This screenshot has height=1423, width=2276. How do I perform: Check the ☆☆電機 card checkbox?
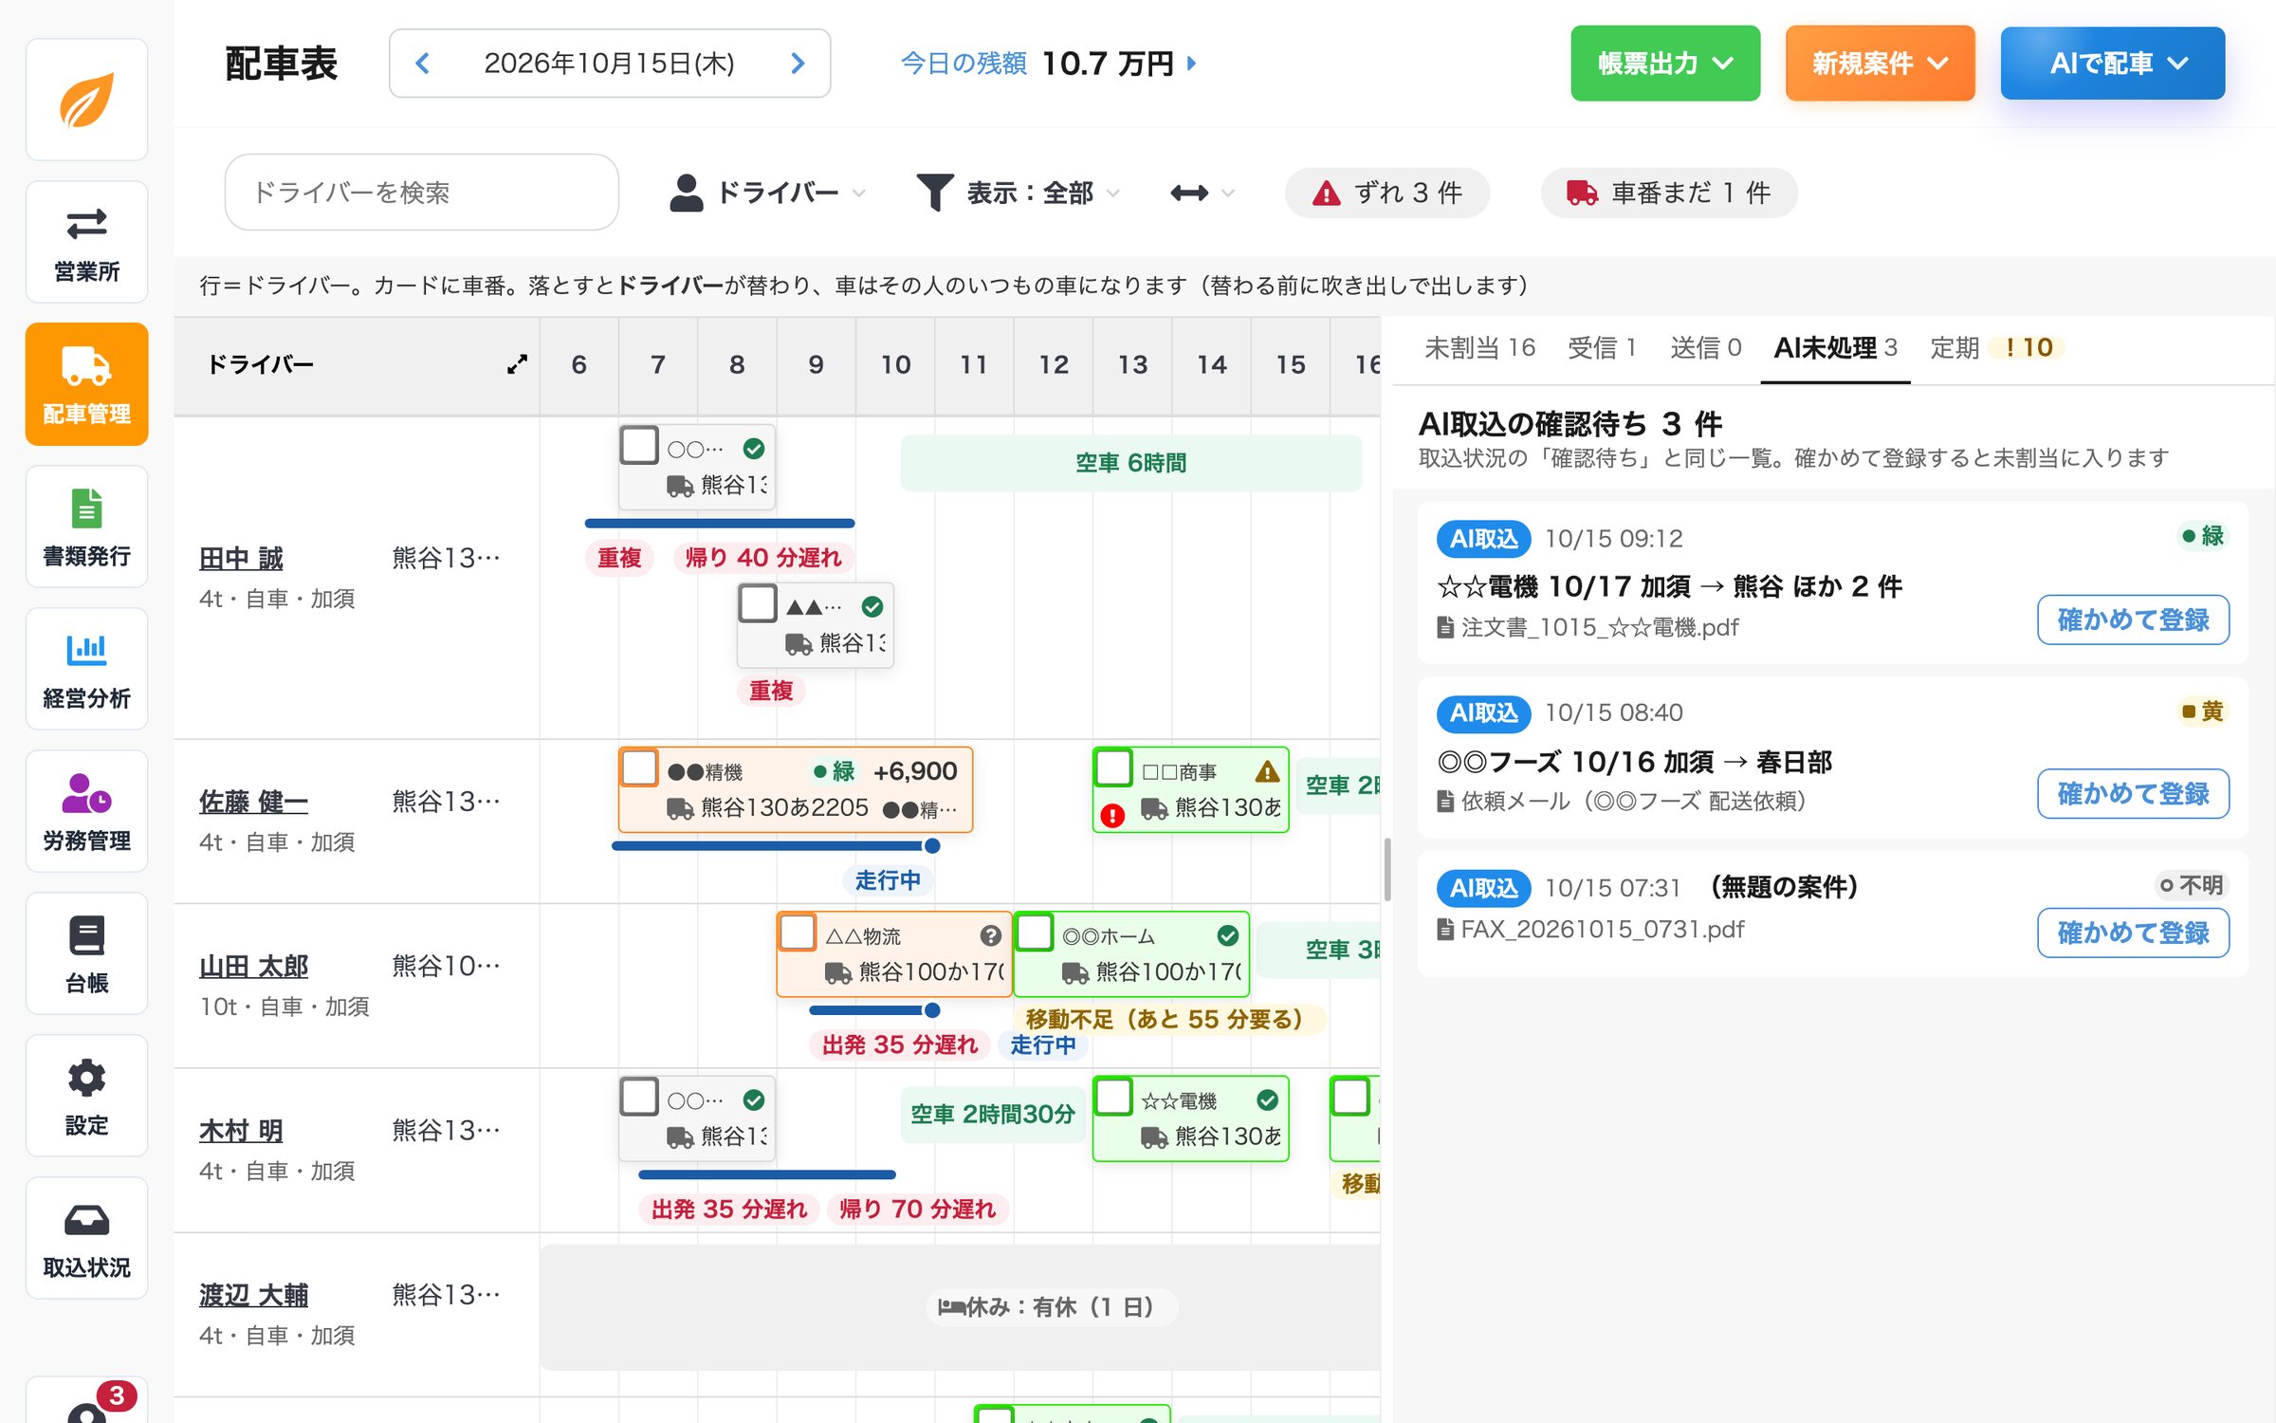point(1113,1097)
